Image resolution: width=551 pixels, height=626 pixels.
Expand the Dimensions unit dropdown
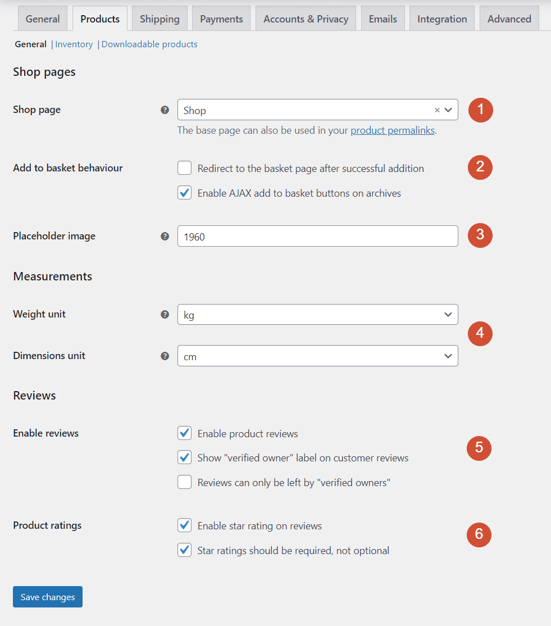click(x=448, y=356)
